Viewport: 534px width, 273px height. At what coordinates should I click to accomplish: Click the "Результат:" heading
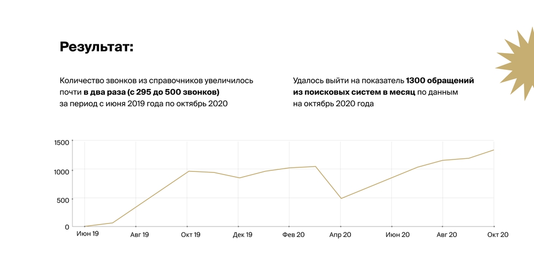point(96,47)
